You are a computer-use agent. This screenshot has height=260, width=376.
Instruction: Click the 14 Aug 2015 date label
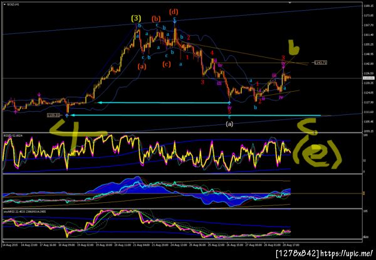[x=9, y=245]
